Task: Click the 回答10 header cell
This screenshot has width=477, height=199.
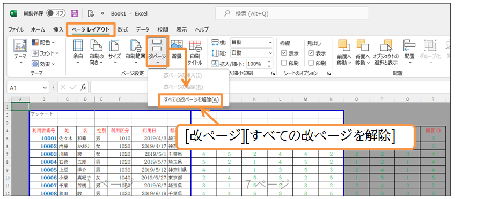Action: click(433, 131)
